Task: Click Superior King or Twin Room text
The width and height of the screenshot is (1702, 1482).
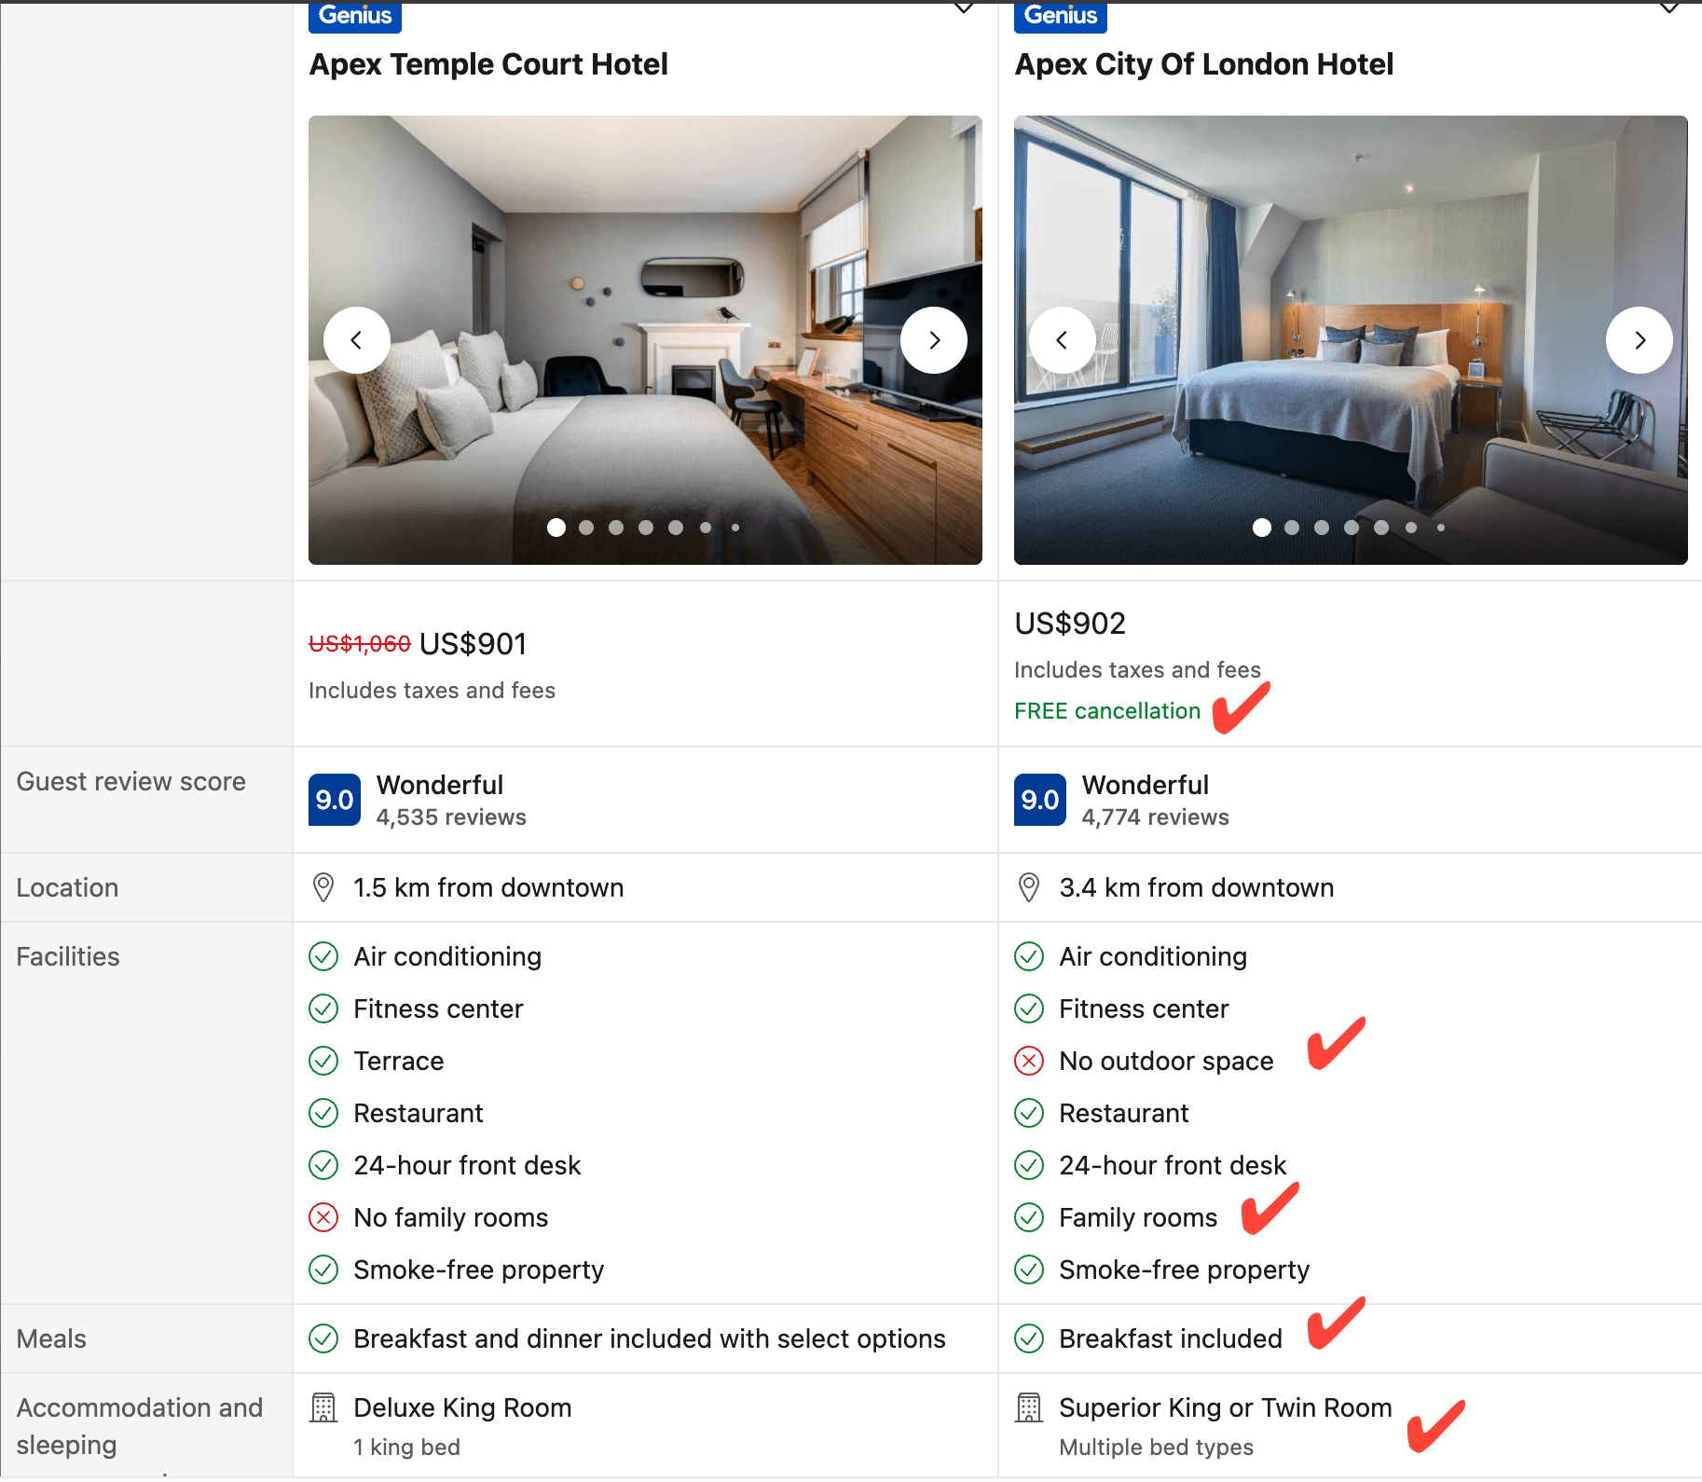Action: point(1226,1407)
